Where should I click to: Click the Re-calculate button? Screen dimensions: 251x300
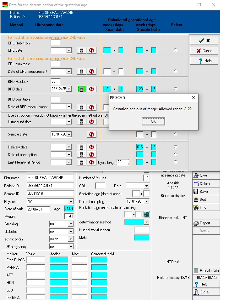click(206, 271)
